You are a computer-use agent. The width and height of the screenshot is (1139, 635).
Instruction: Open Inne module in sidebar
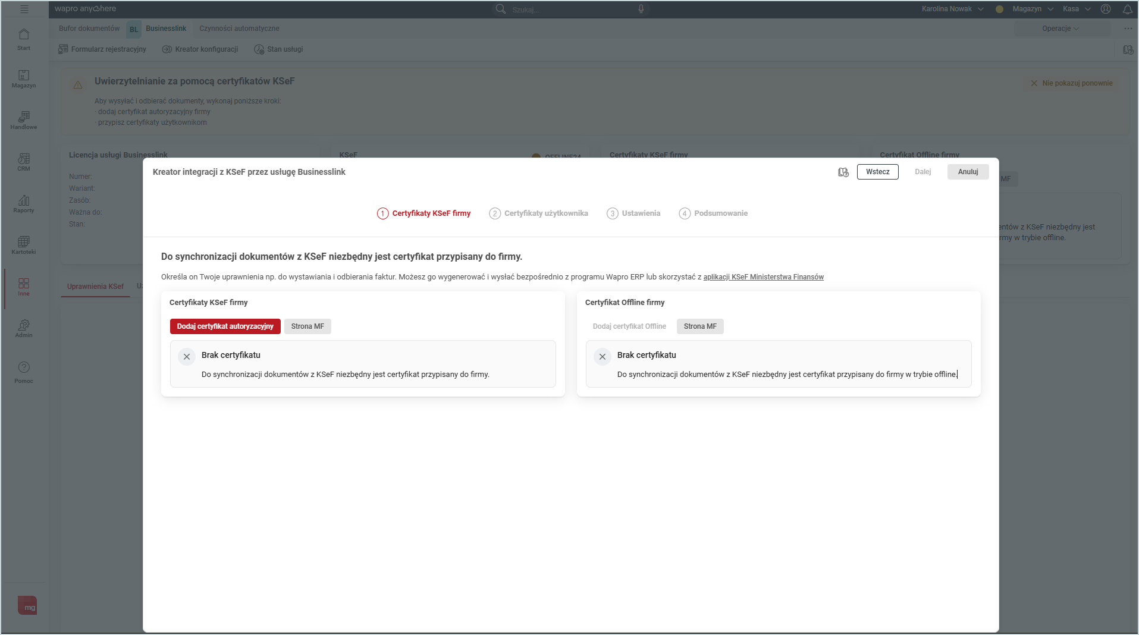pyautogui.click(x=24, y=287)
